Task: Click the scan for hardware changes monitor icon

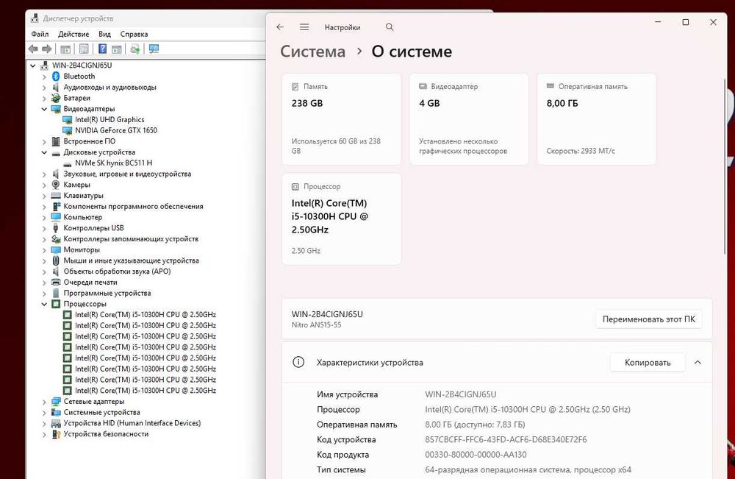Action: click(x=154, y=49)
